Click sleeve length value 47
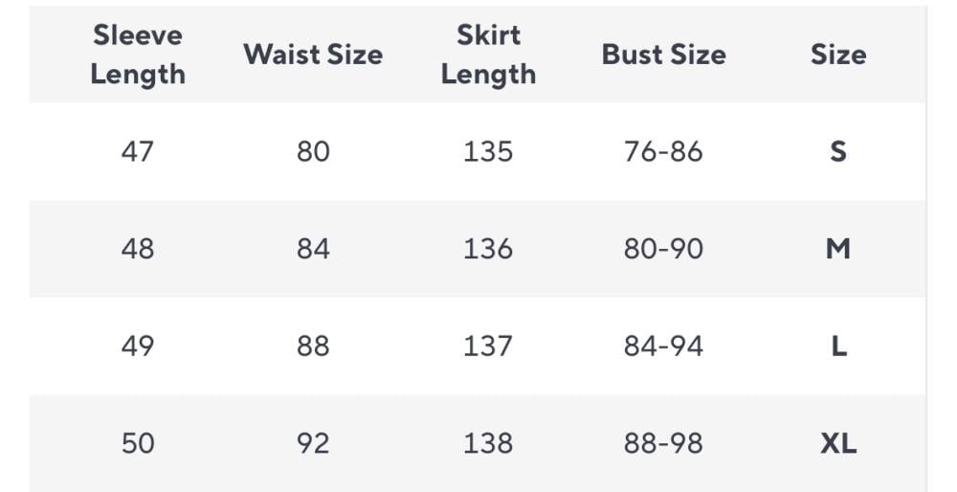The width and height of the screenshot is (957, 492). pyautogui.click(x=138, y=151)
